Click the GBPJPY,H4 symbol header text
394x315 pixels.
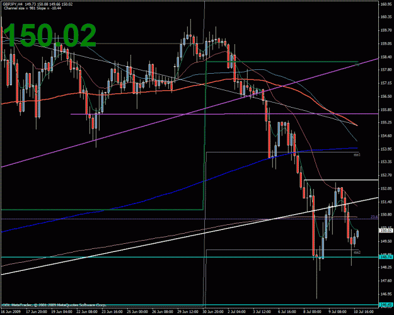(13, 4)
